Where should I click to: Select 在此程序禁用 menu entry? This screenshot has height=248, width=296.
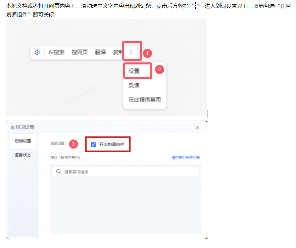pyautogui.click(x=145, y=100)
